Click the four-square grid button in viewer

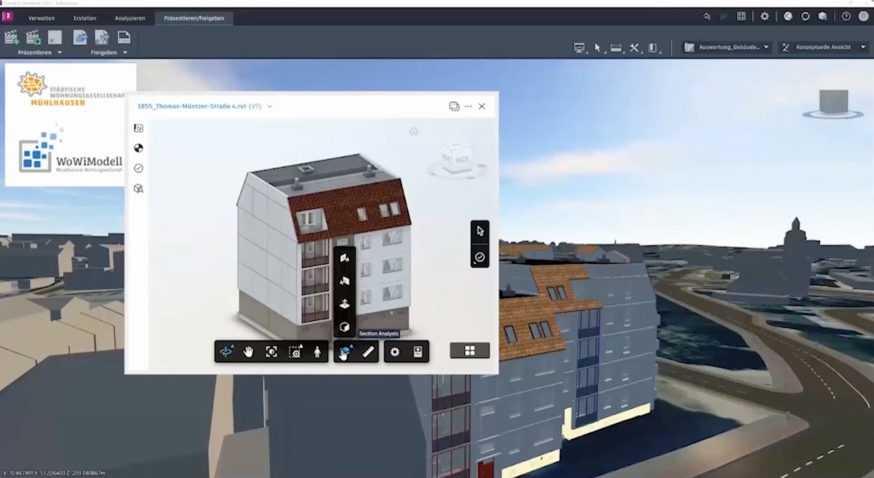[x=469, y=350]
